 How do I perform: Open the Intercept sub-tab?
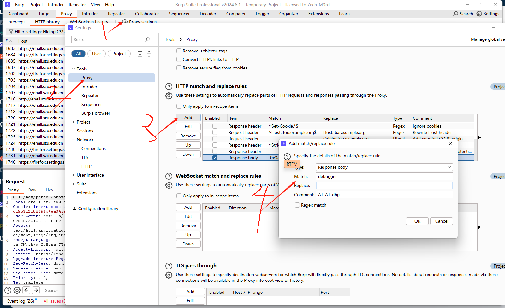pyautogui.click(x=16, y=22)
